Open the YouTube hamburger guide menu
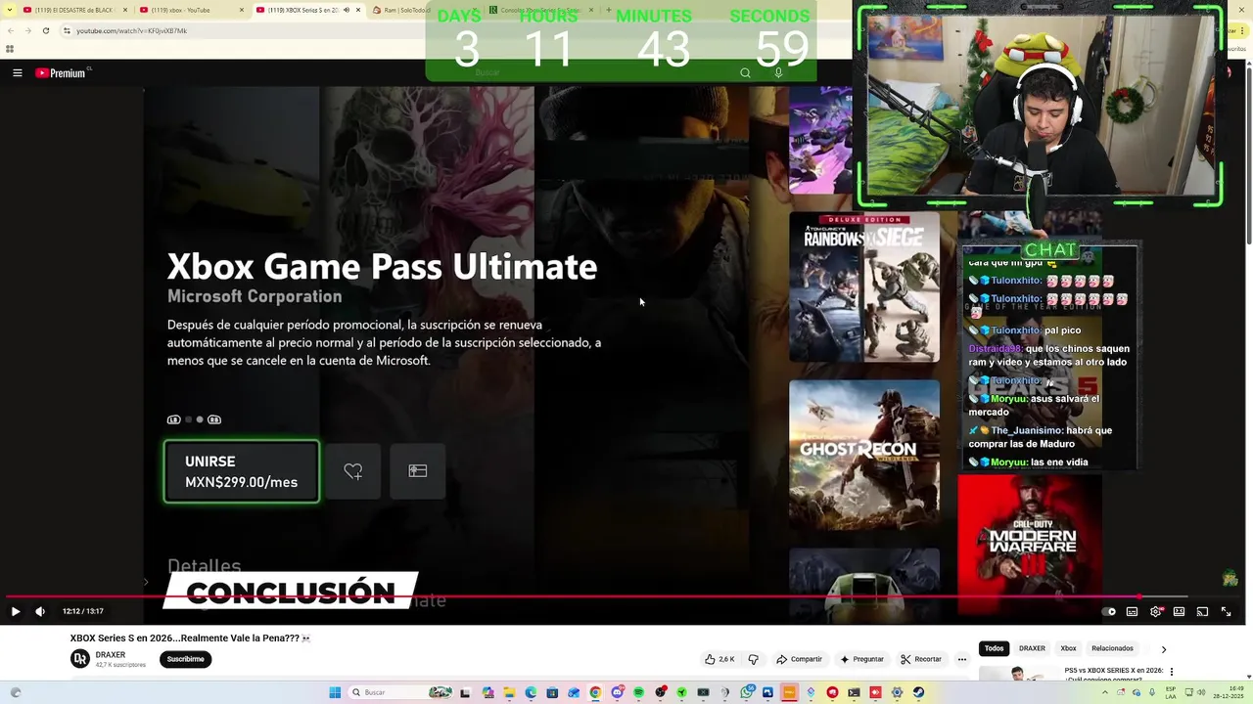The image size is (1253, 704). [x=17, y=72]
